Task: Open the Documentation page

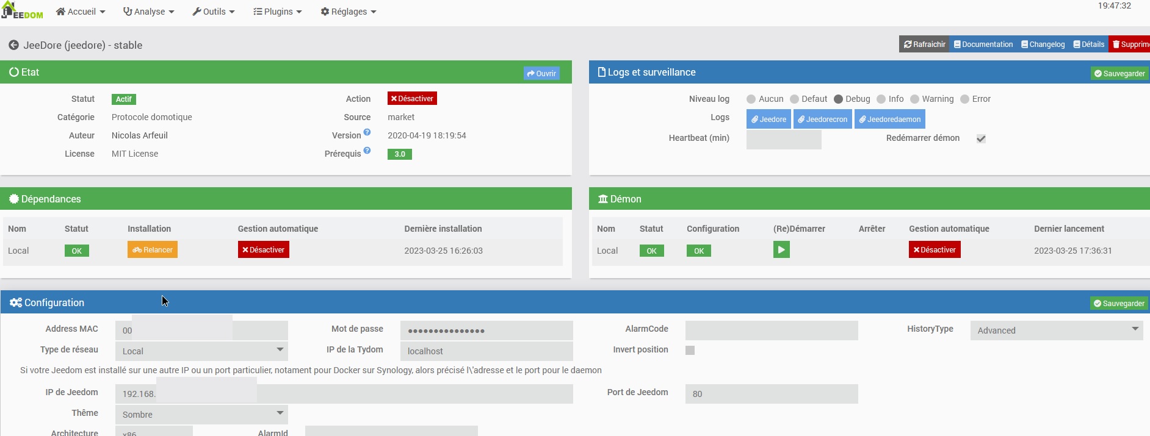Action: [983, 45]
